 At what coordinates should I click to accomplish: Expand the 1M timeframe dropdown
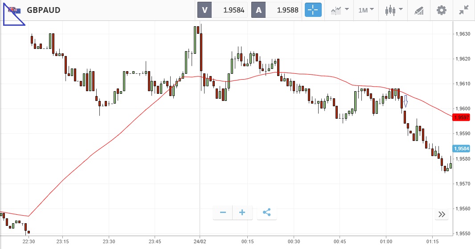(x=366, y=10)
